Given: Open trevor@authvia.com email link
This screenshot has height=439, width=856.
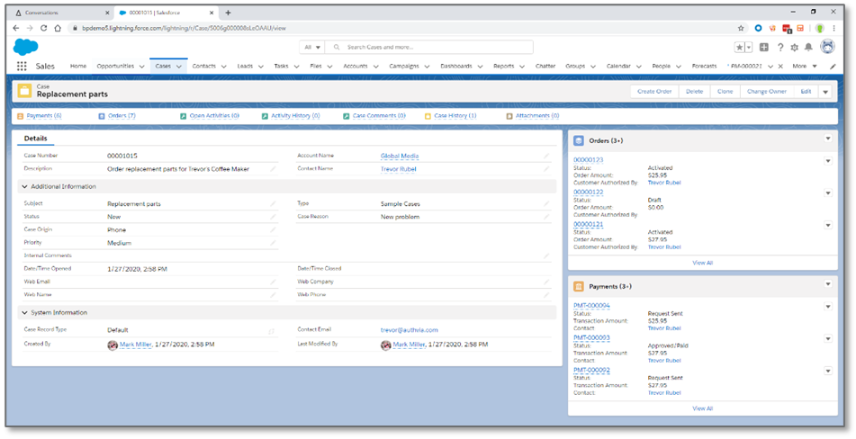Looking at the screenshot, I should 409,330.
